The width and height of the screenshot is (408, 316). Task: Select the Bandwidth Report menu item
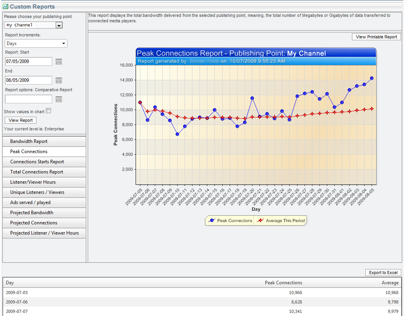pyautogui.click(x=44, y=141)
